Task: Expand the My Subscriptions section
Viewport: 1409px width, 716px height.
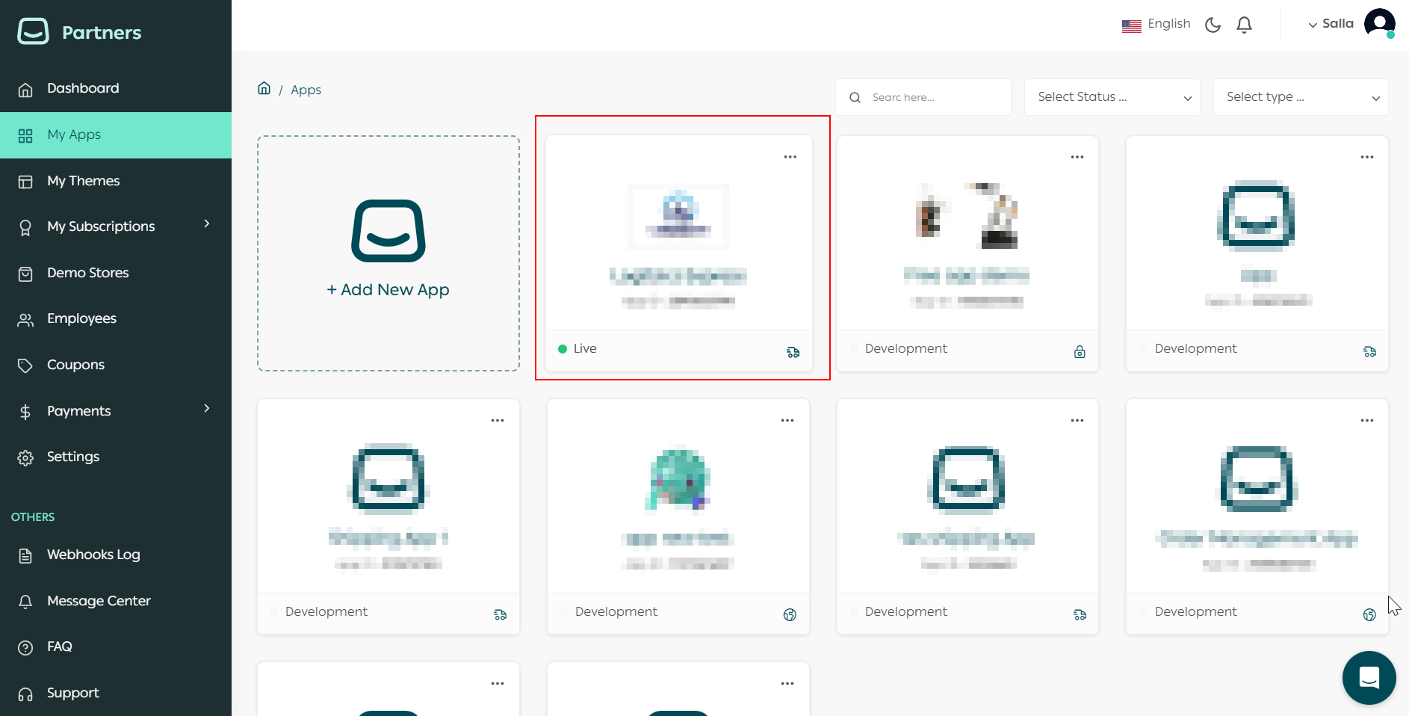Action: [101, 226]
